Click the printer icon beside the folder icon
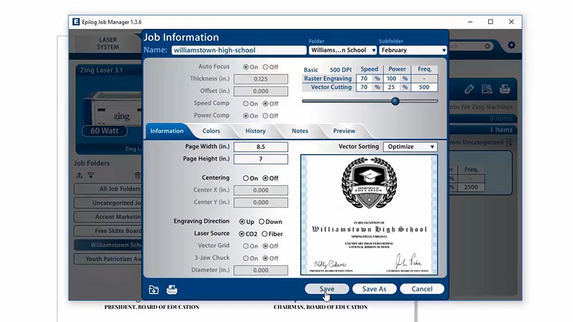573x322 pixels. point(172,290)
